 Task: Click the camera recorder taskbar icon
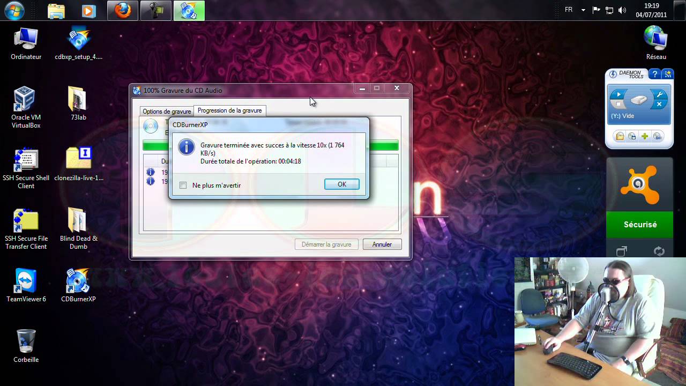tap(156, 11)
